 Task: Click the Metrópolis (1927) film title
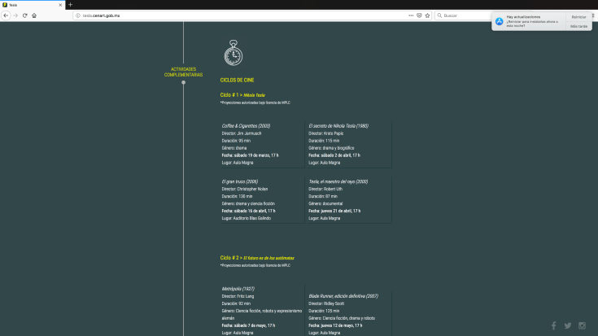pos(238,289)
